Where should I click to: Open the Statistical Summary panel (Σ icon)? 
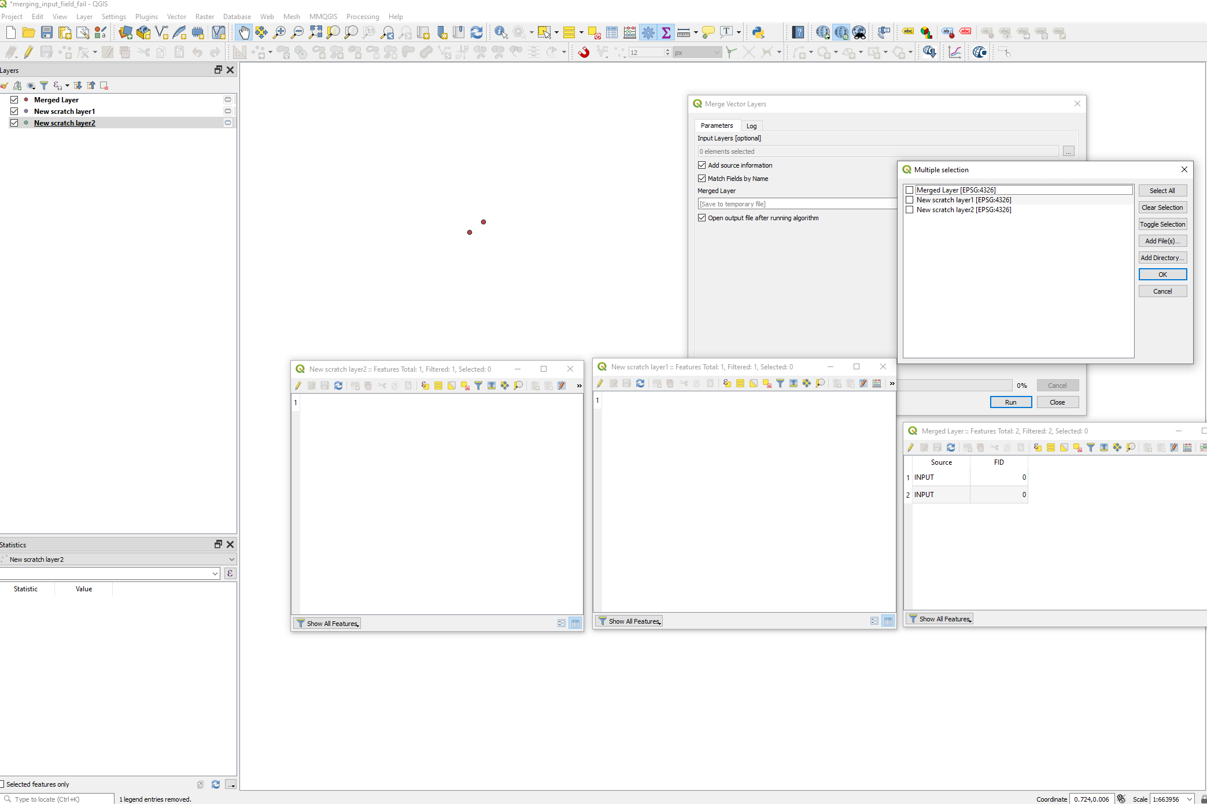(x=666, y=32)
